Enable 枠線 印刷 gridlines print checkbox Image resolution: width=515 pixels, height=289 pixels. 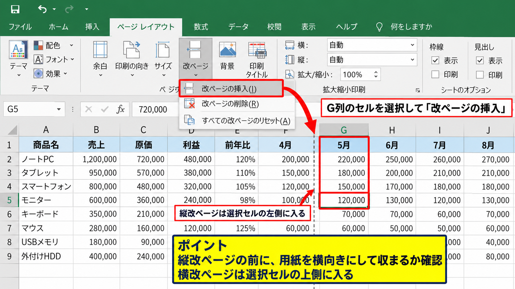(x=435, y=74)
